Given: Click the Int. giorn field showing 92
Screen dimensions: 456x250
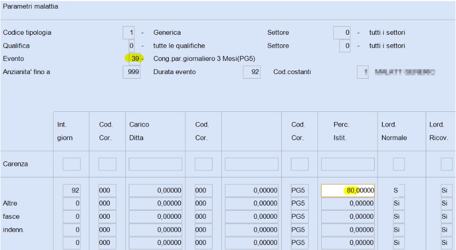Looking at the screenshot, I should coord(72,191).
